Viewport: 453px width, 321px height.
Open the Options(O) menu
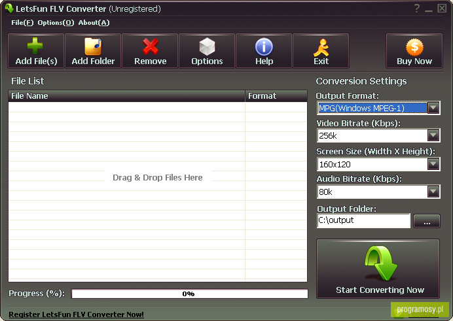click(x=56, y=22)
